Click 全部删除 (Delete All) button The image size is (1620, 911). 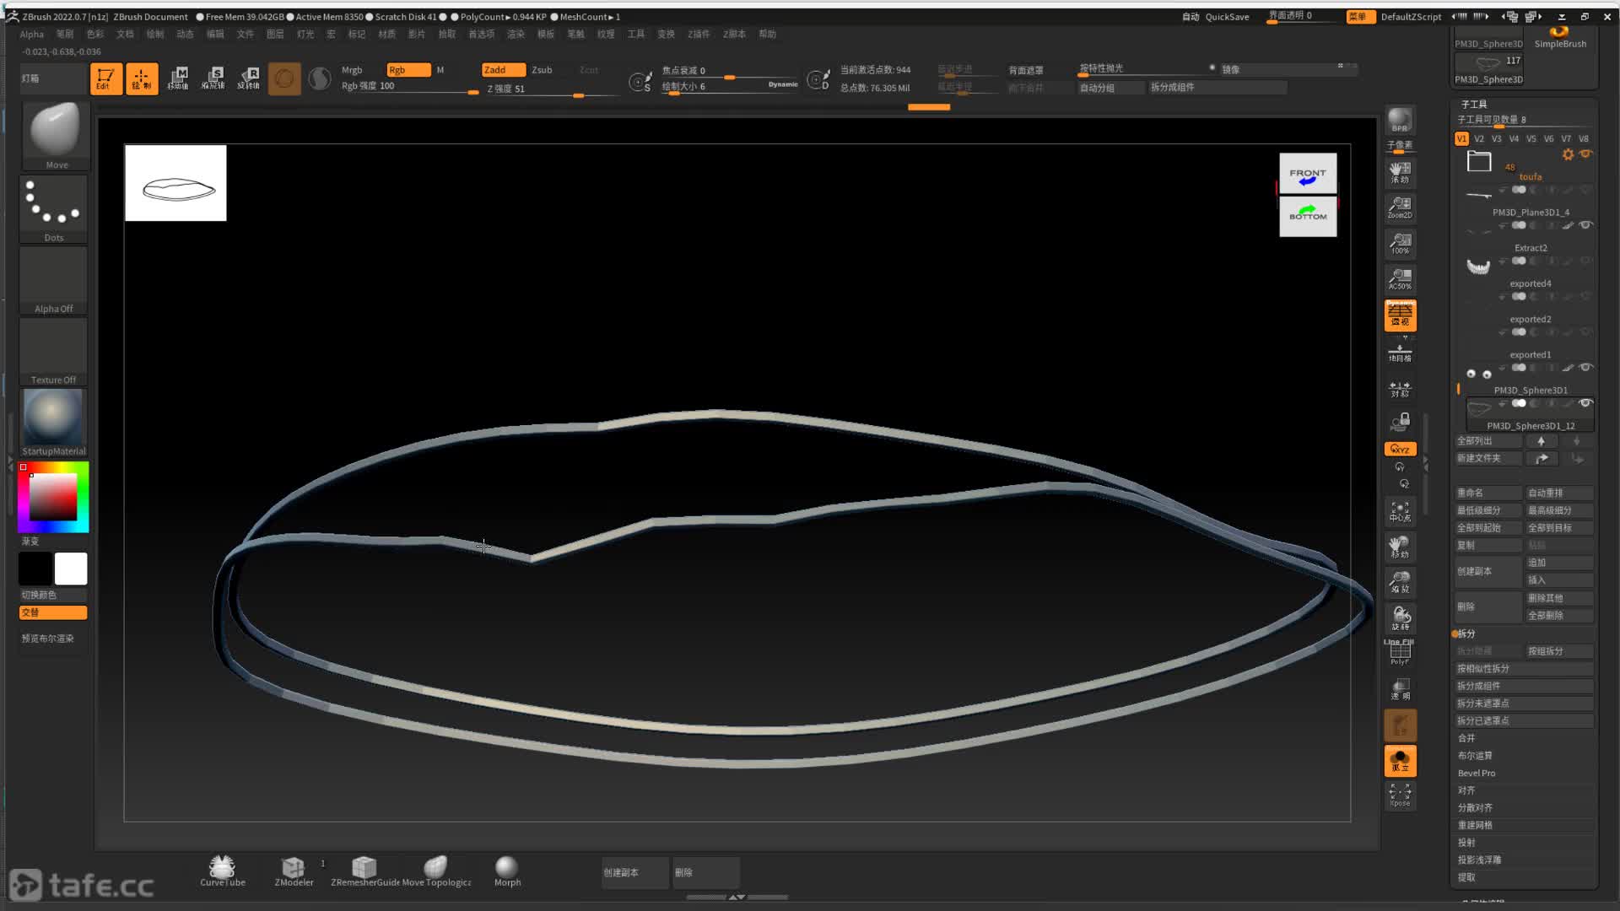[x=1559, y=616]
